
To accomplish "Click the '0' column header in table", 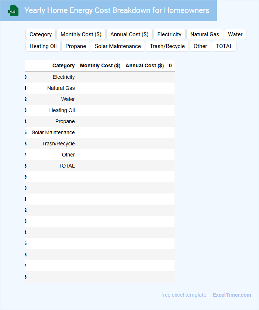I will pyautogui.click(x=170, y=65).
